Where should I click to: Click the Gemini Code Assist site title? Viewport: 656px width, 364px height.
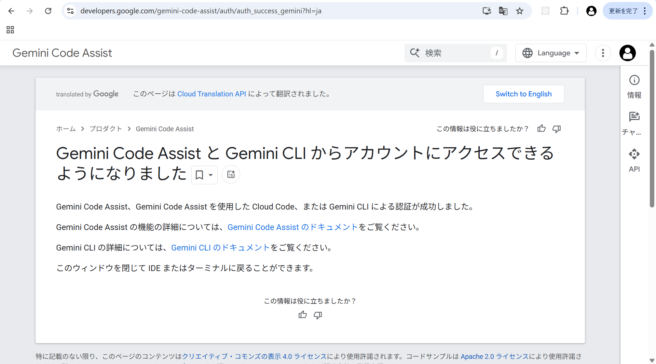tap(62, 53)
